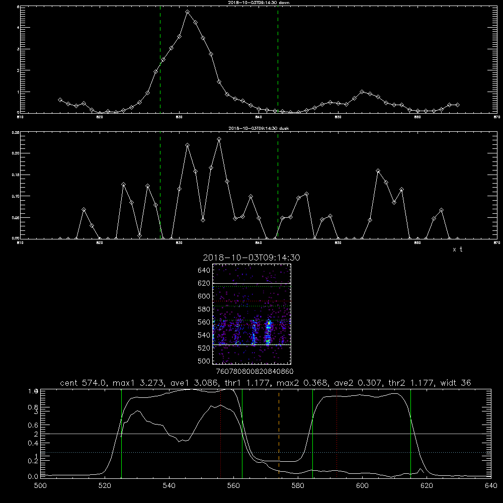Click the "x t" label below the dusk plot
Image resolution: width=503 pixels, height=503 pixels.
457,249
